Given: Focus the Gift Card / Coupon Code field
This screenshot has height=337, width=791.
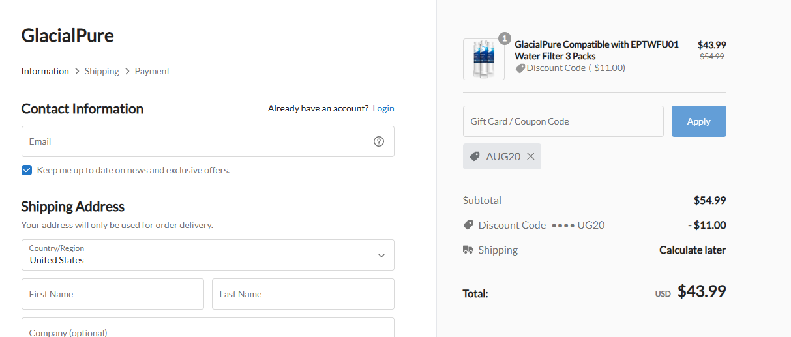Looking at the screenshot, I should point(563,121).
